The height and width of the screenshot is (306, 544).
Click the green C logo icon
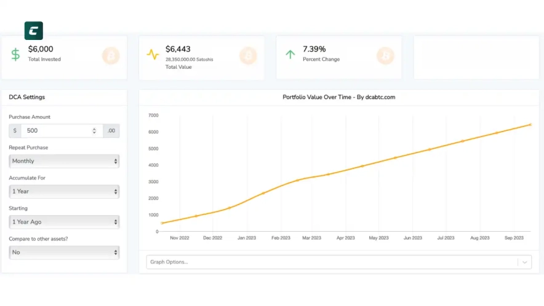point(34,31)
